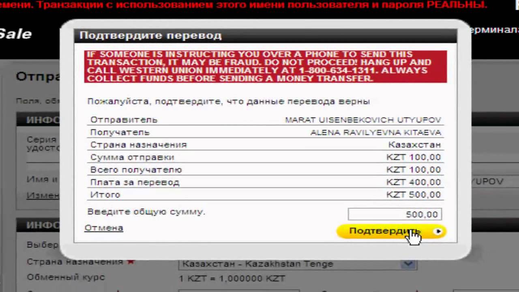
Task: Click the total amount field showing 500,00
Action: 395,214
